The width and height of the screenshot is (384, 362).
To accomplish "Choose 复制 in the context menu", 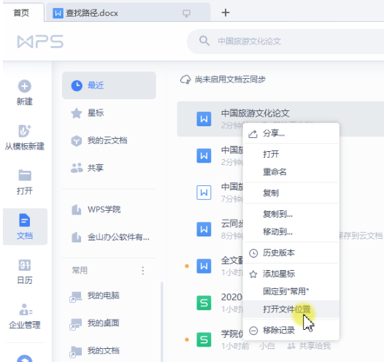I will (291, 193).
